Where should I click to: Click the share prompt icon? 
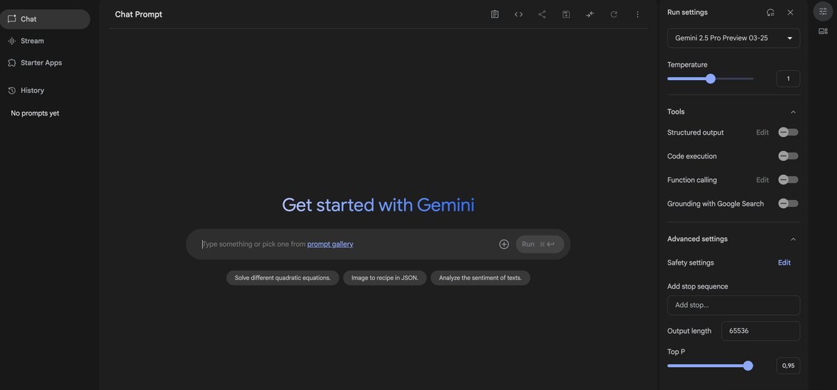[542, 14]
